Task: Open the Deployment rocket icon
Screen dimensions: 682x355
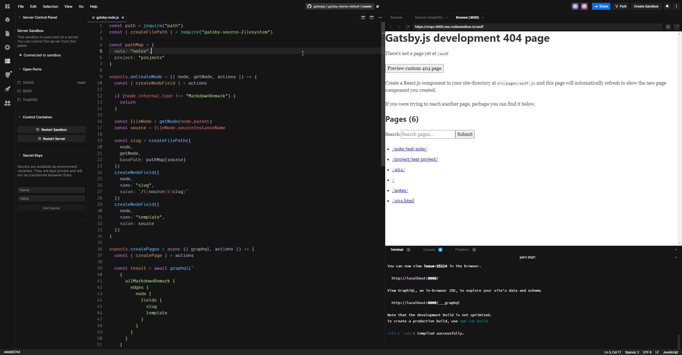Action: (x=7, y=89)
